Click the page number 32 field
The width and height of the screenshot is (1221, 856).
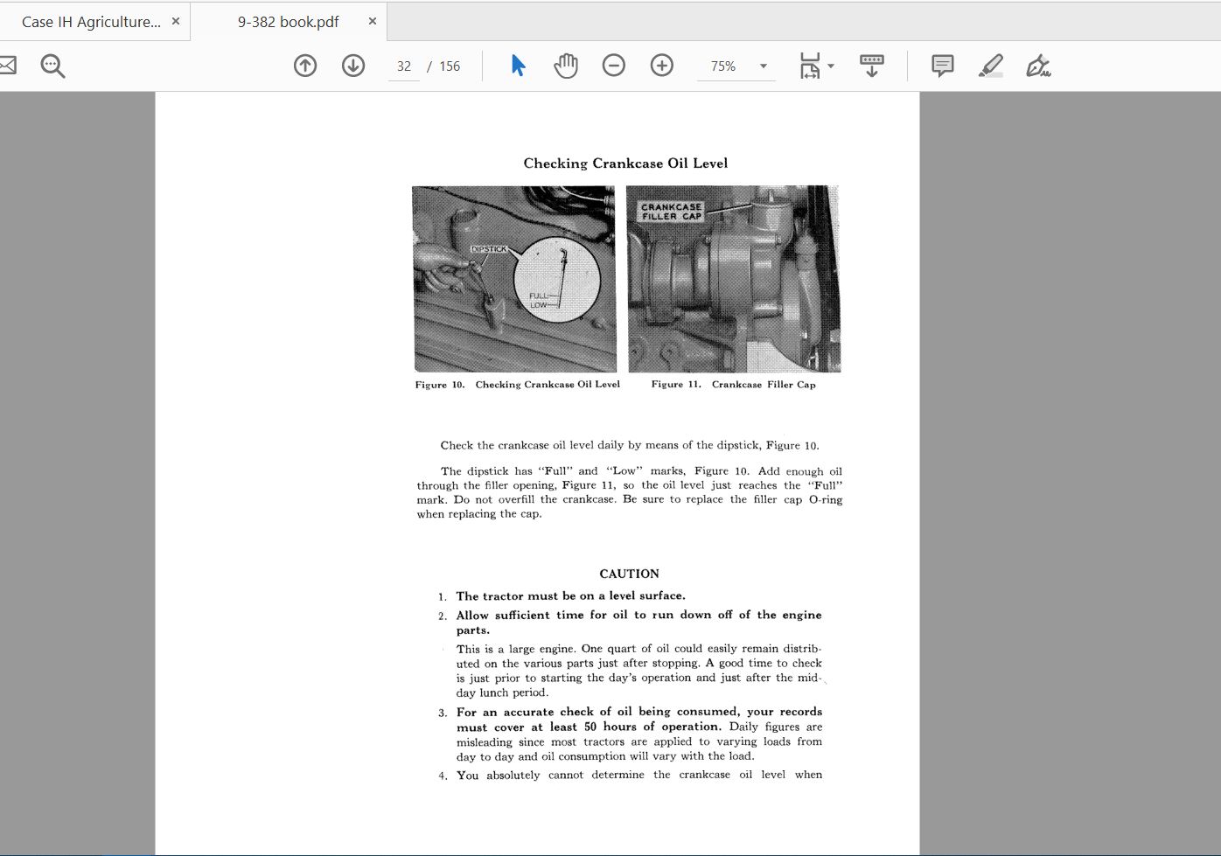click(x=404, y=66)
